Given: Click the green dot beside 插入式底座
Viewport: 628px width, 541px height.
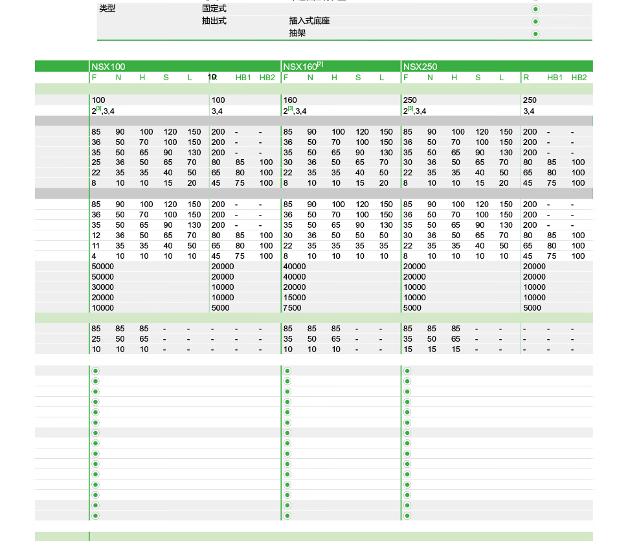Looking at the screenshot, I should point(535,21).
